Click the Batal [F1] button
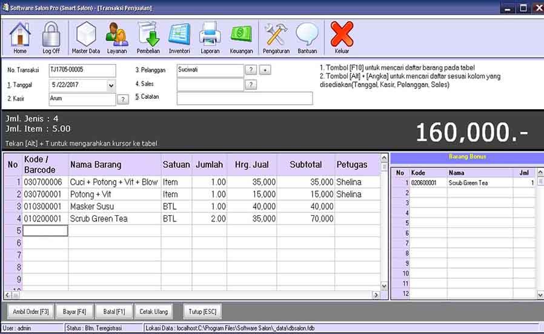This screenshot has height=334, width=544. click(x=114, y=312)
